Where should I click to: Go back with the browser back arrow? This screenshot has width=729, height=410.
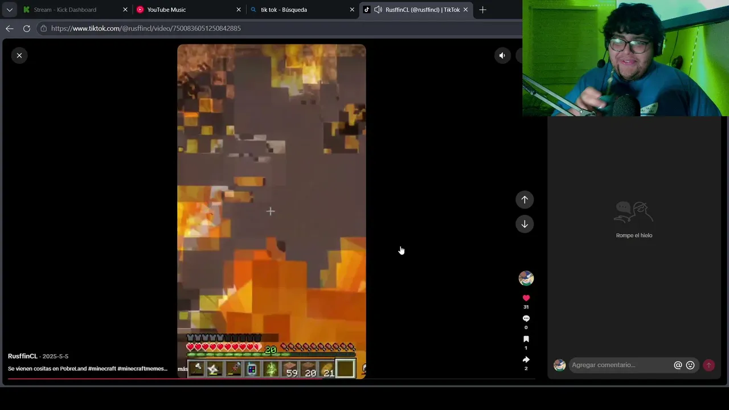[10, 28]
